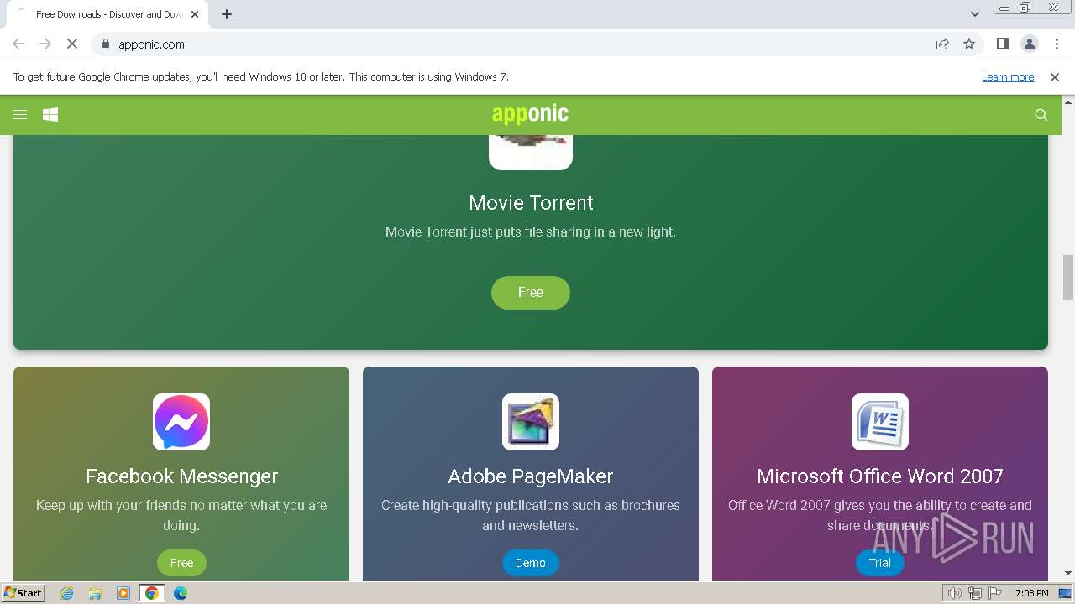Image resolution: width=1075 pixels, height=604 pixels.
Task: Open the Adobe PageMaker app icon
Action: (531, 422)
